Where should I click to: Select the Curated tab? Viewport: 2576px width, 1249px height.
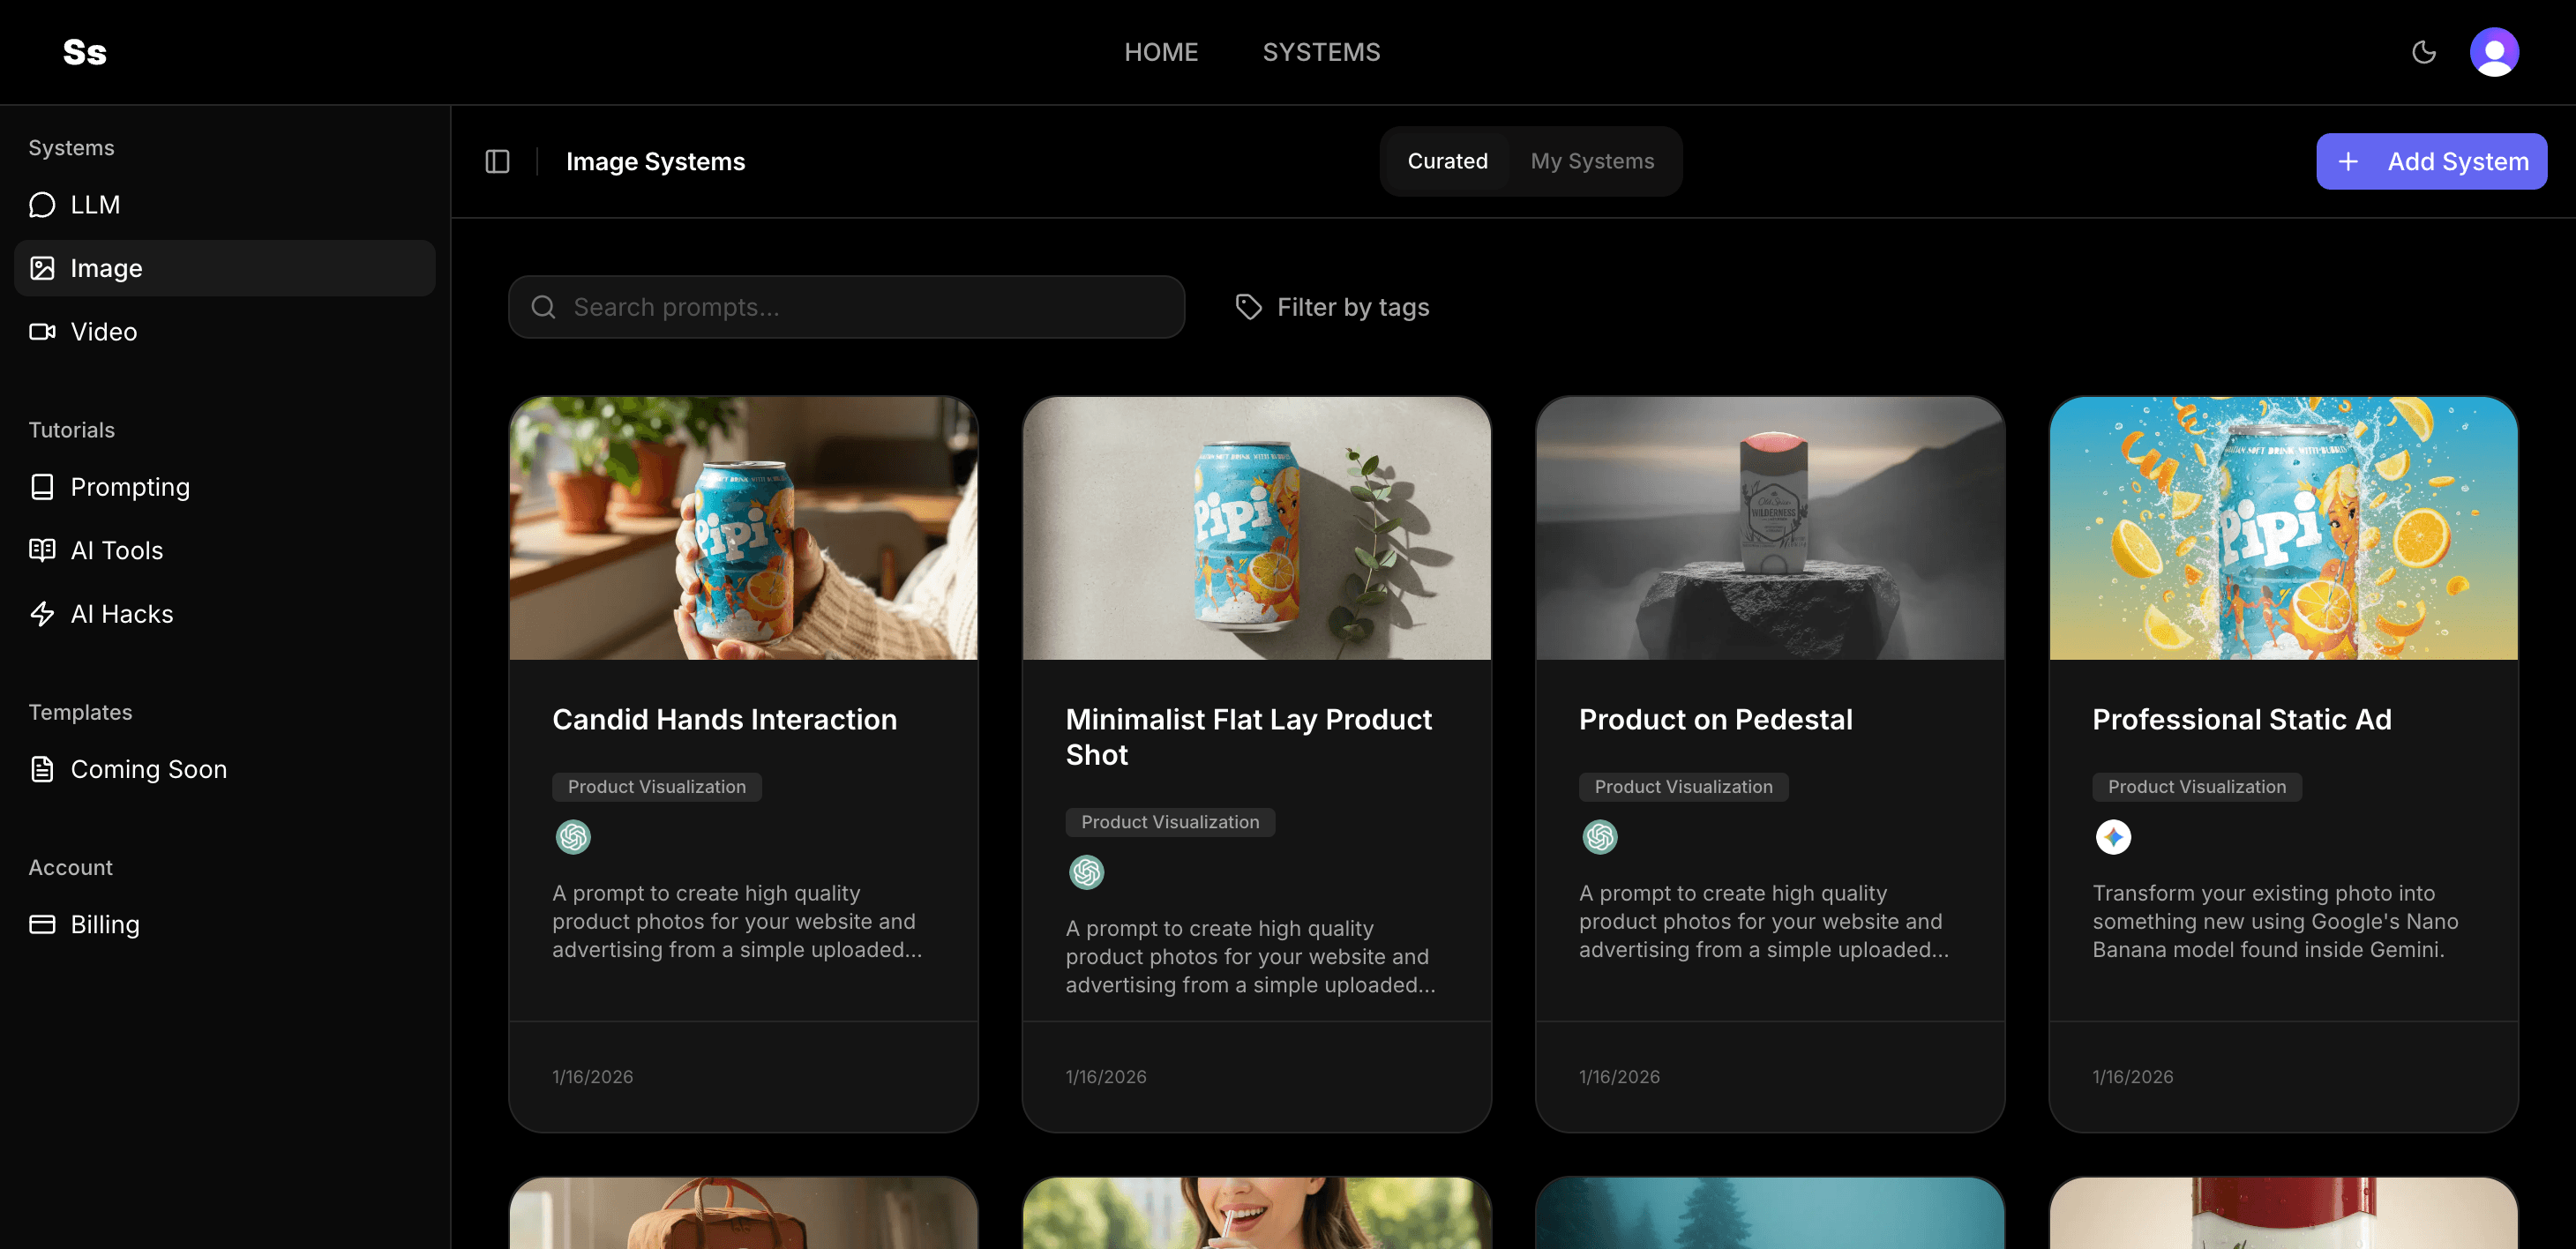1447,161
